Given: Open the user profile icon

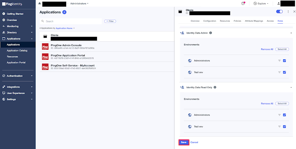Looking at the screenshot, I should click(x=279, y=3).
